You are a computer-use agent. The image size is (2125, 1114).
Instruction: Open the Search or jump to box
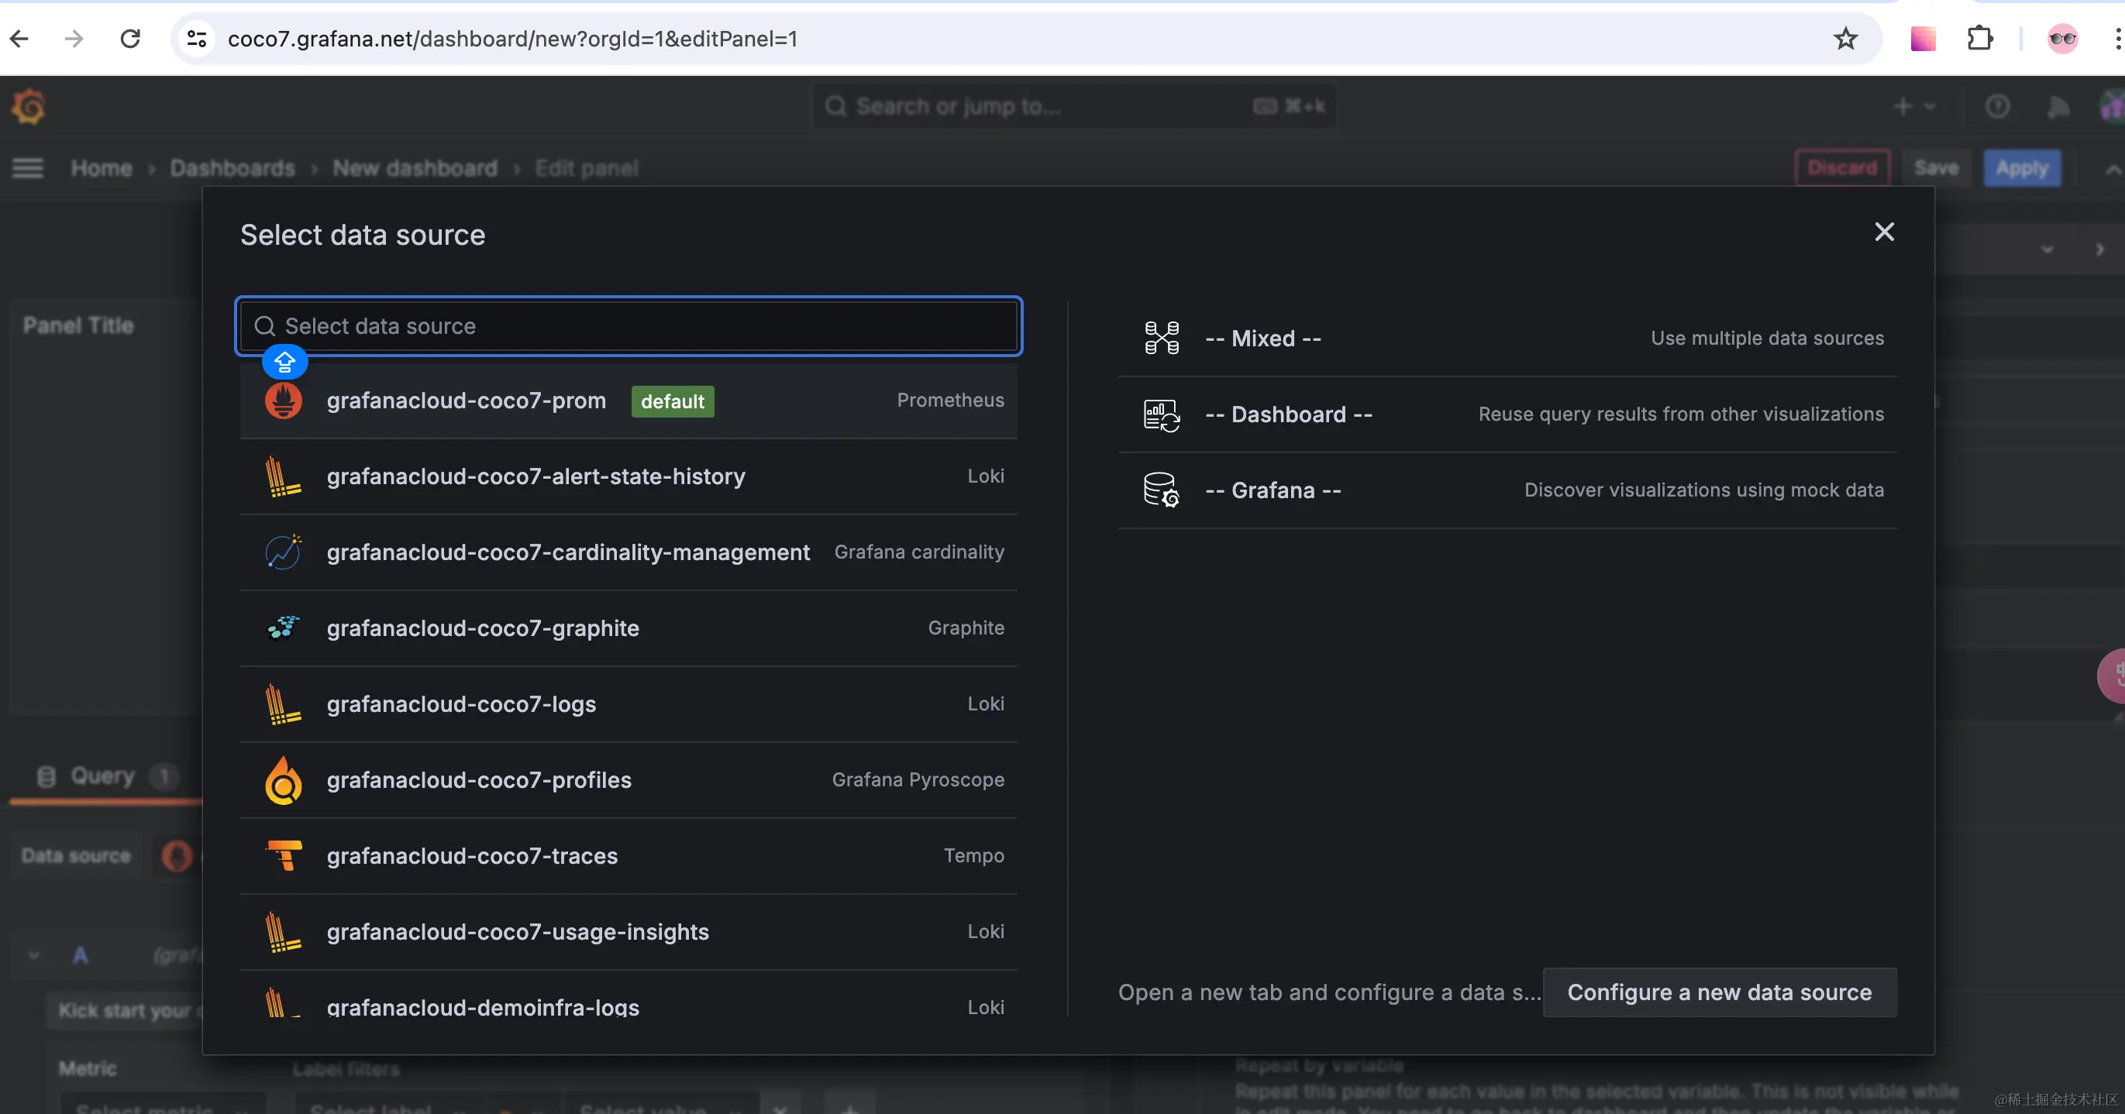point(1074,106)
